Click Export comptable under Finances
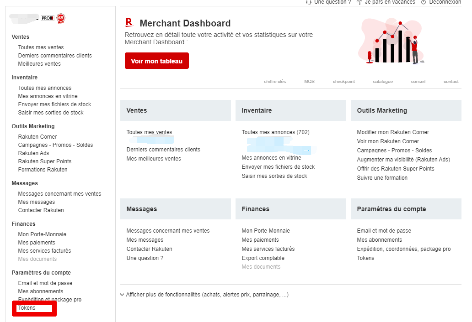472x322 pixels. [263, 258]
